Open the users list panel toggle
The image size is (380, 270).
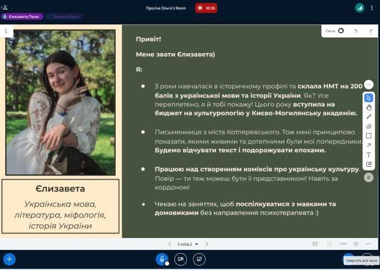pos(5,8)
